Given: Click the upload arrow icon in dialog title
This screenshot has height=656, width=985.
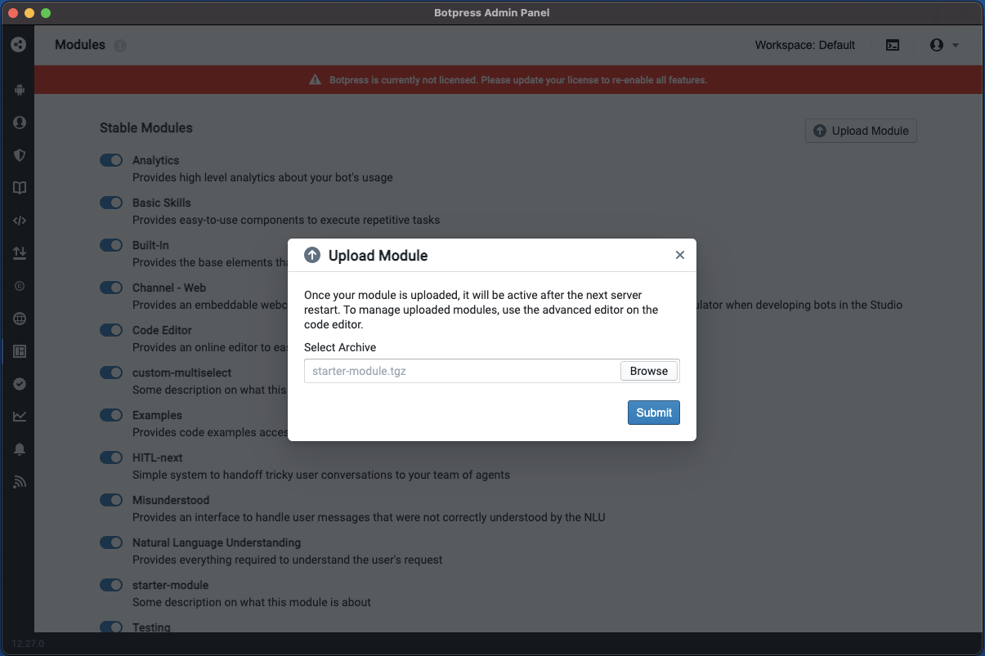Looking at the screenshot, I should [312, 256].
